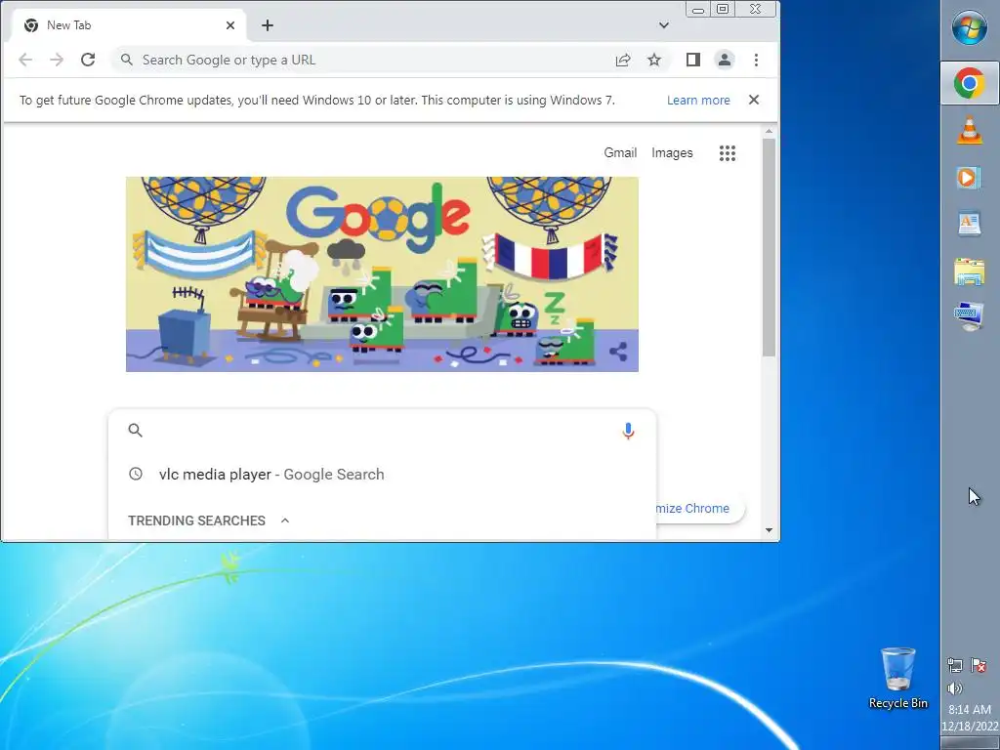Click the Chrome forward arrow
The image size is (1000, 750).
pos(57,60)
